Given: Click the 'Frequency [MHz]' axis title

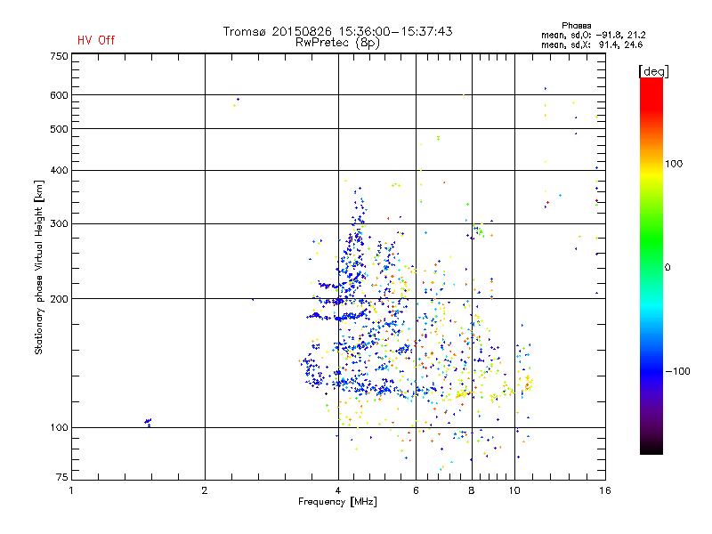Looking at the screenshot, I should 337,502.
